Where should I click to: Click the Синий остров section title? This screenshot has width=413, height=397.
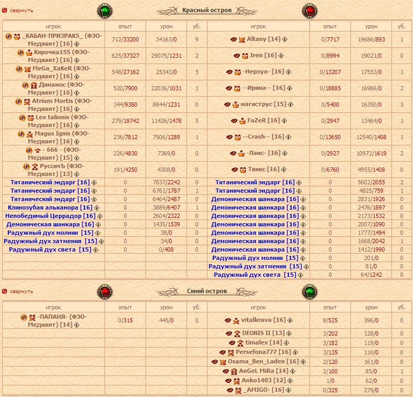[x=207, y=291]
